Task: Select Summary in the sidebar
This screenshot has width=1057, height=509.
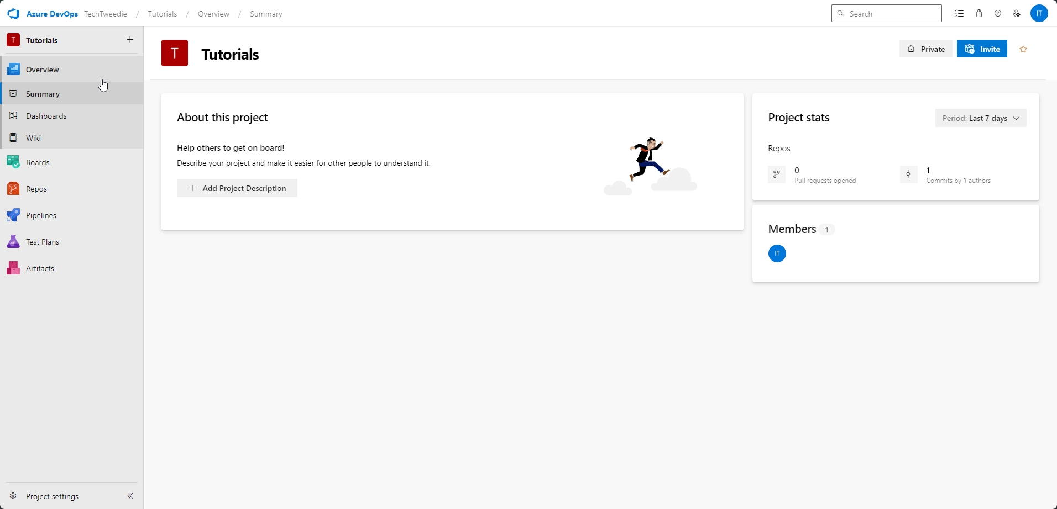Action: click(43, 93)
